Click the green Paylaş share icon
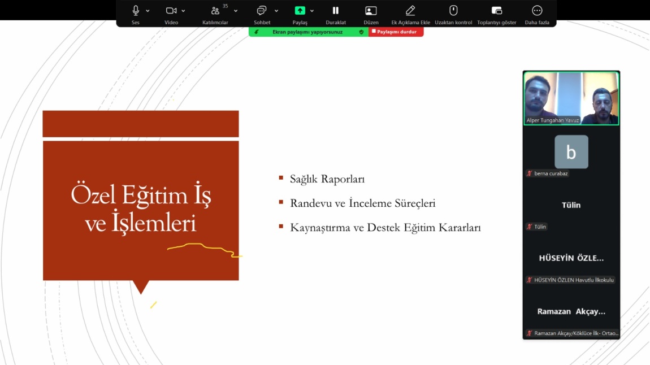650x365 pixels. [300, 11]
